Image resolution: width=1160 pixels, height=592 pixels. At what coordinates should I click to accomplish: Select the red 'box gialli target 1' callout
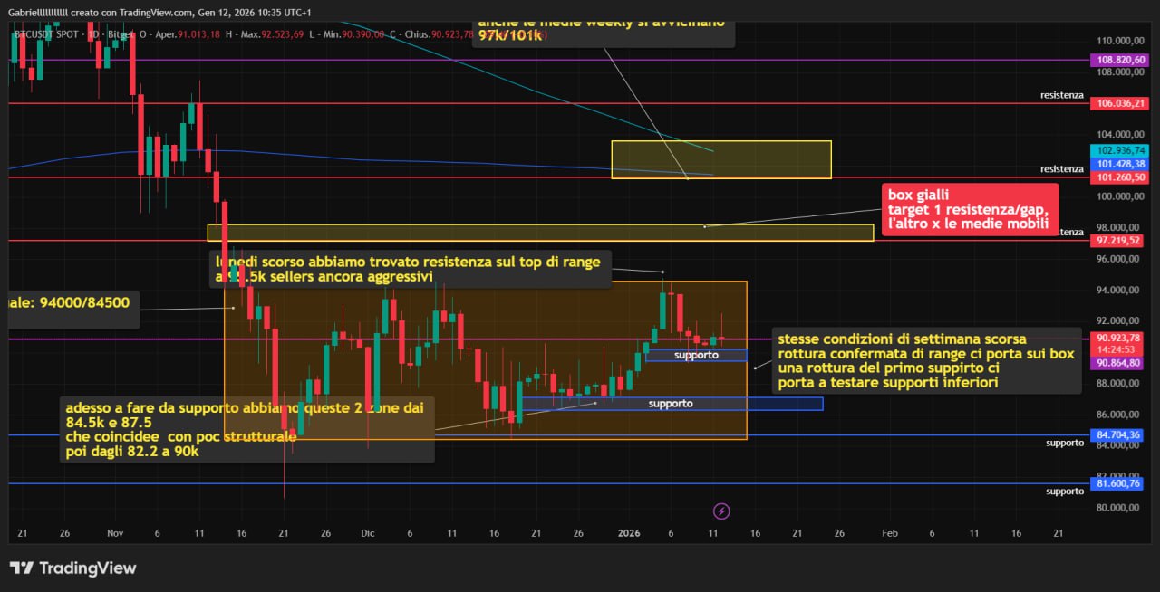969,209
